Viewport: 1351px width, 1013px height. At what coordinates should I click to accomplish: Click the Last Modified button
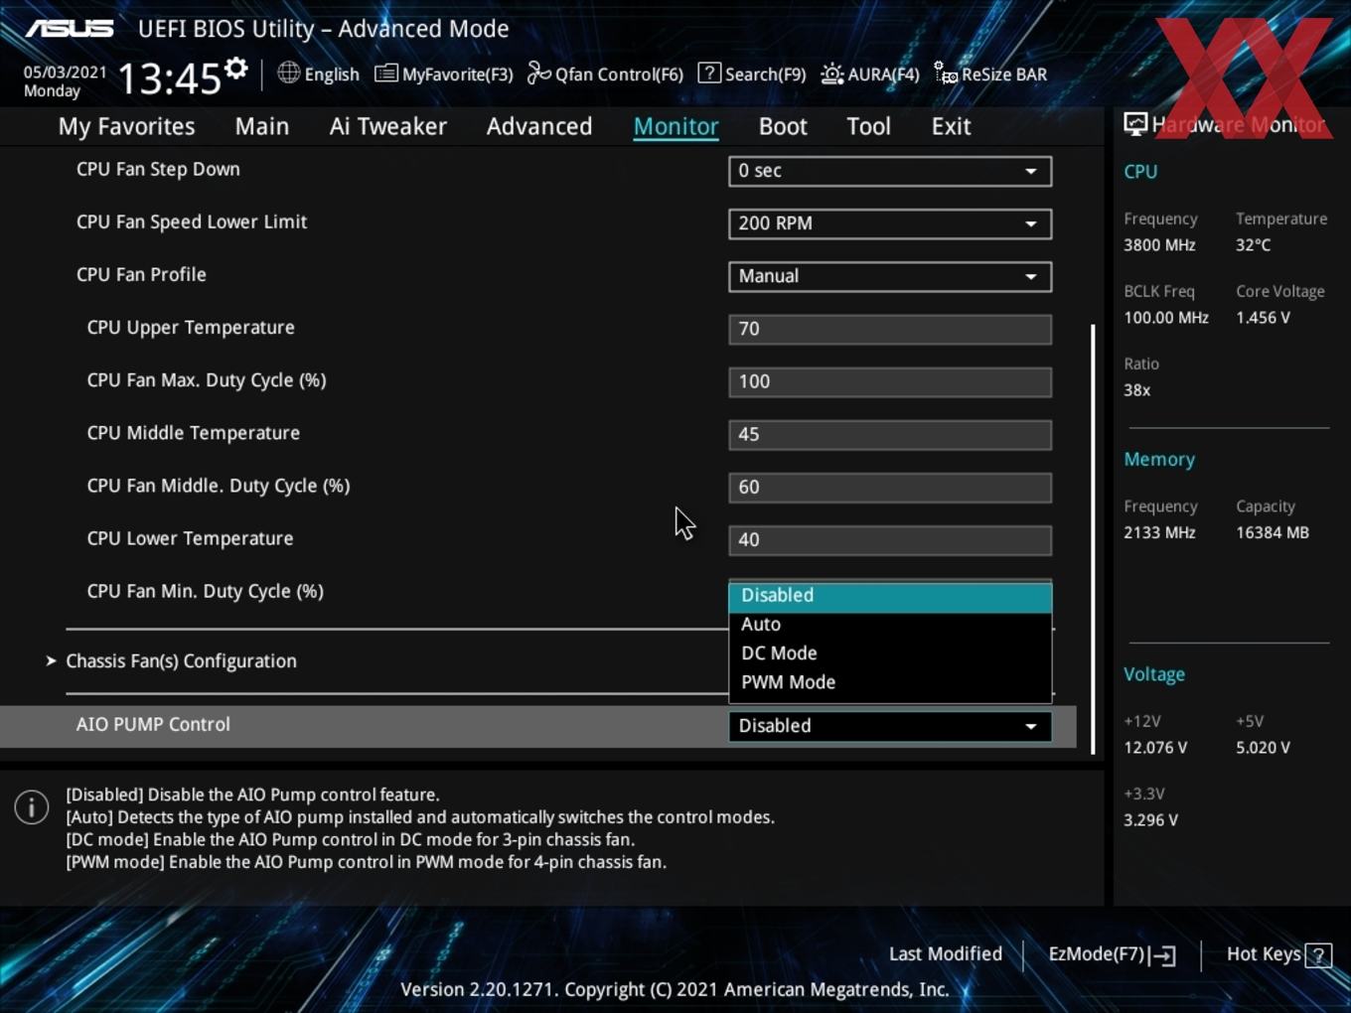[x=946, y=954]
